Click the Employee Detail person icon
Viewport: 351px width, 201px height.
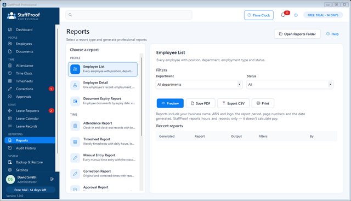[x=75, y=85]
